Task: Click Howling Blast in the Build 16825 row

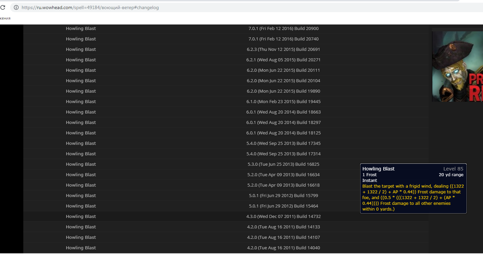Action: (81, 164)
